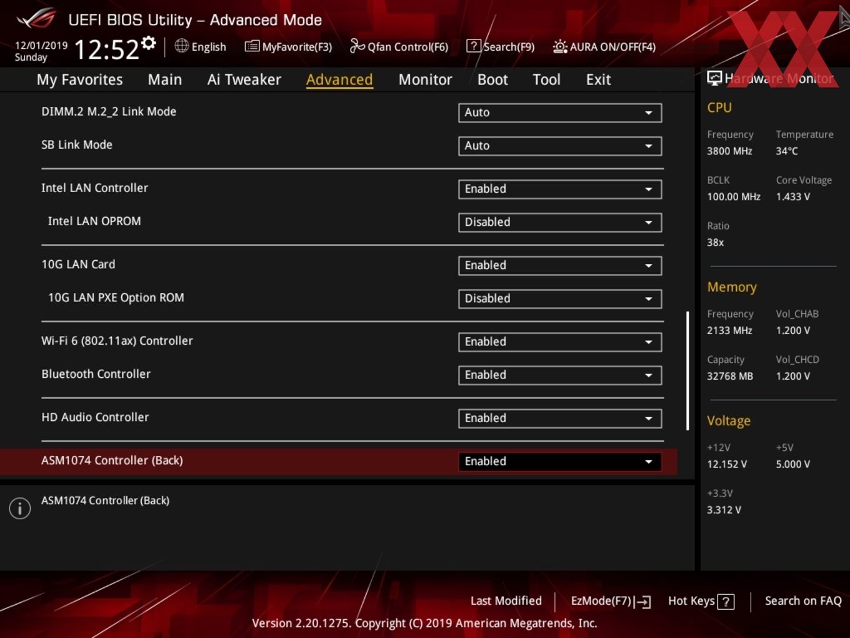Open Intel LAN OPROM dropdown
The image size is (850, 638).
(x=560, y=222)
